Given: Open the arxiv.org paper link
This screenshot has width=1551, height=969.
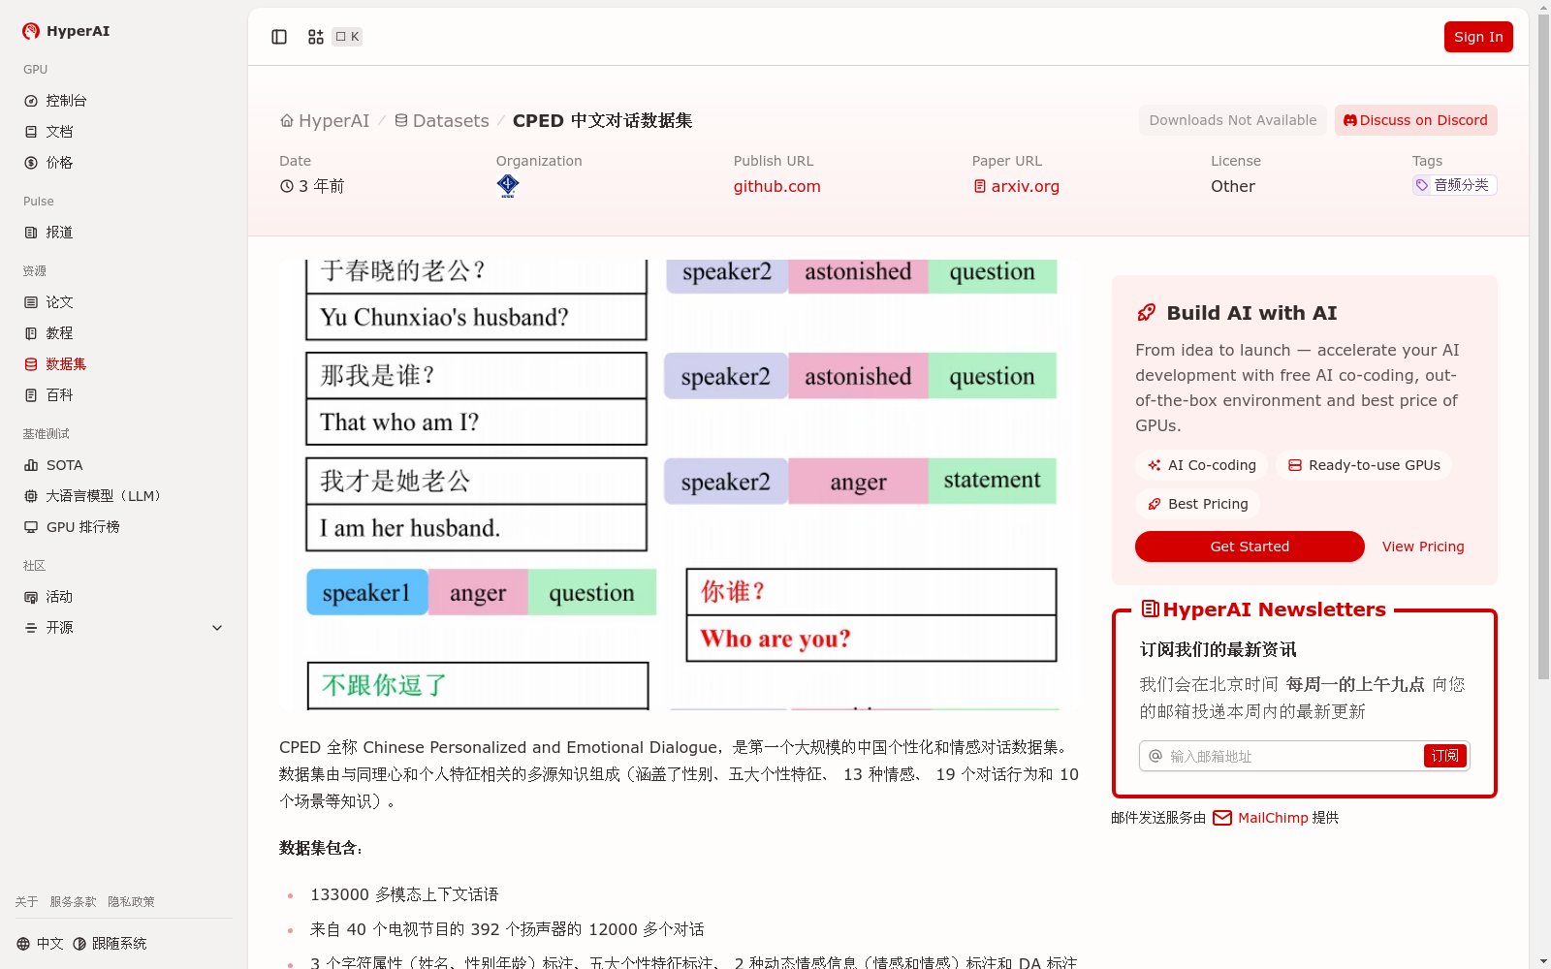Looking at the screenshot, I should tap(1016, 186).
